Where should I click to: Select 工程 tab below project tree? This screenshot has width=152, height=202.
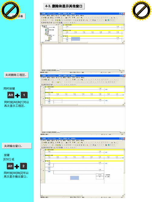(42, 42)
